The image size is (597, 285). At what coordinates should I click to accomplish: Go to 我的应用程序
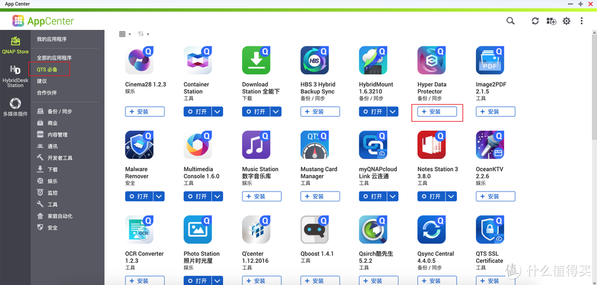51,39
